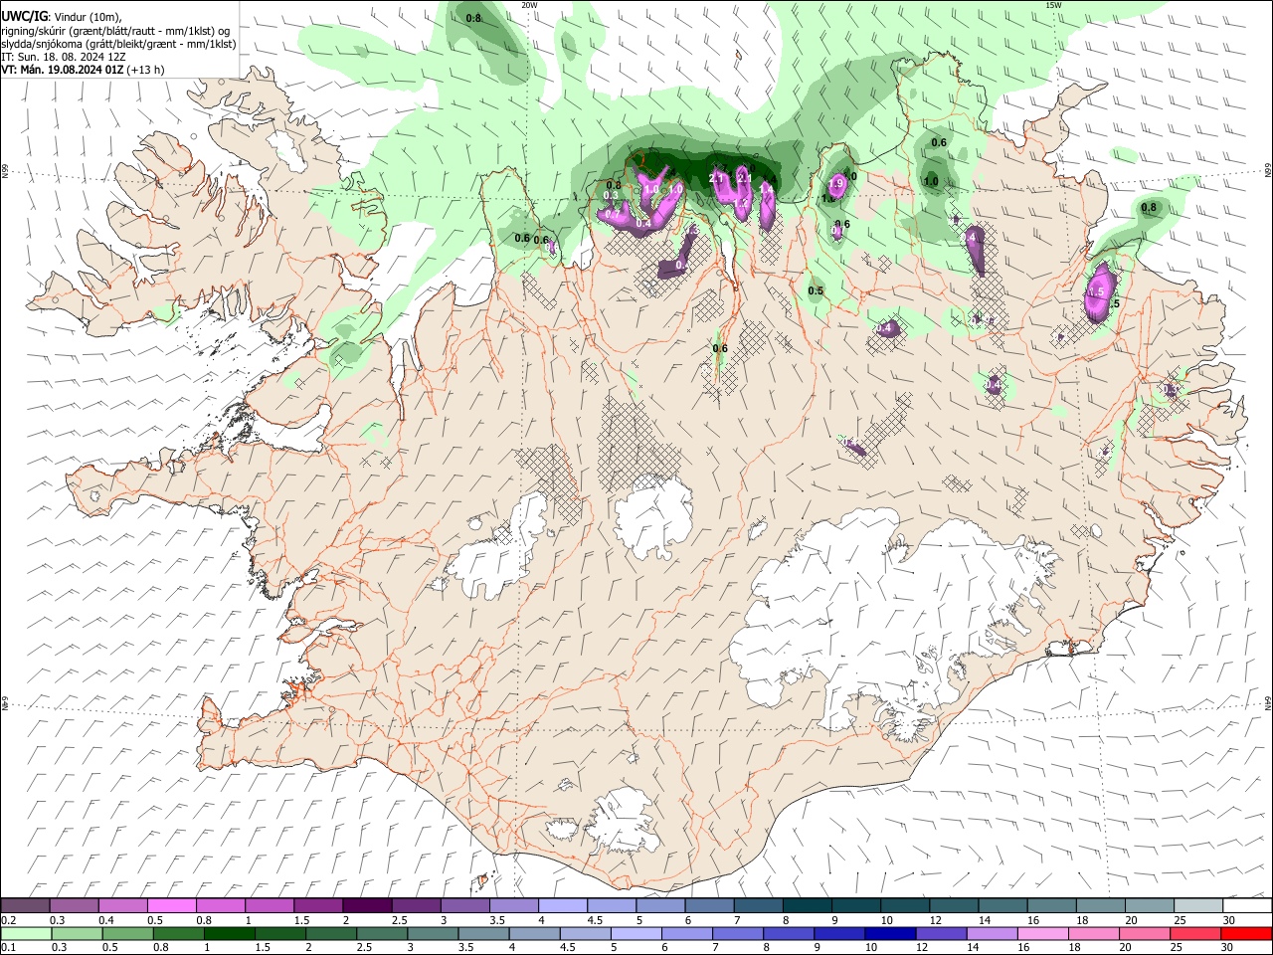Select the grey-green 2.5 rain legend swatch

tap(382, 933)
